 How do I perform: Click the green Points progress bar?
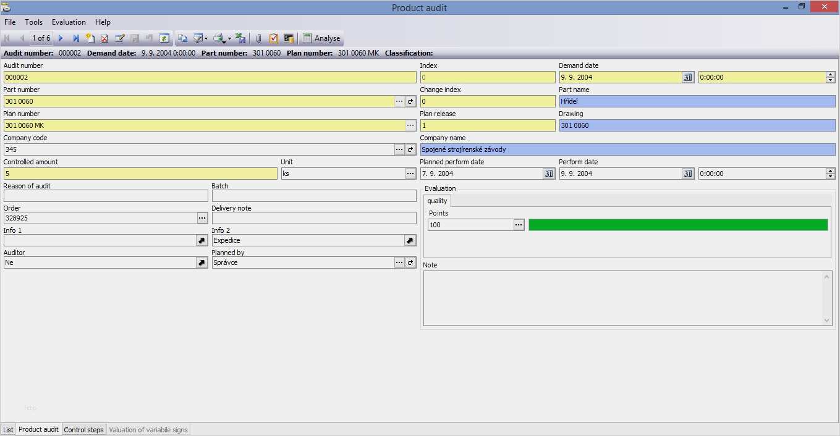pos(677,225)
